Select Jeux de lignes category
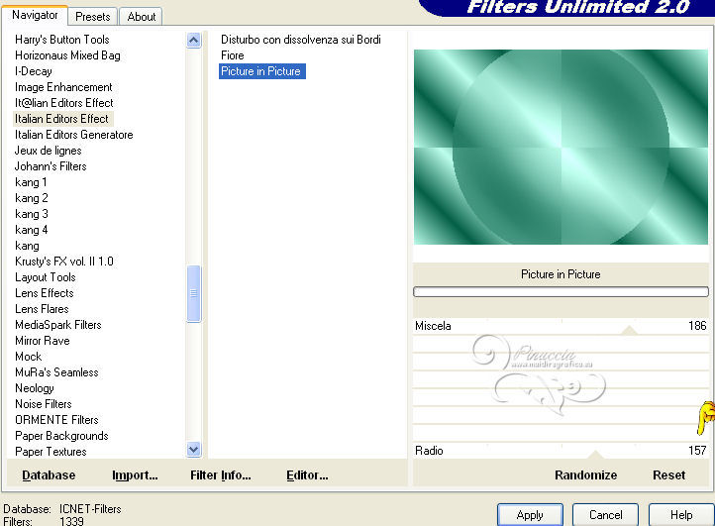Image resolution: width=715 pixels, height=526 pixels. pos(48,151)
